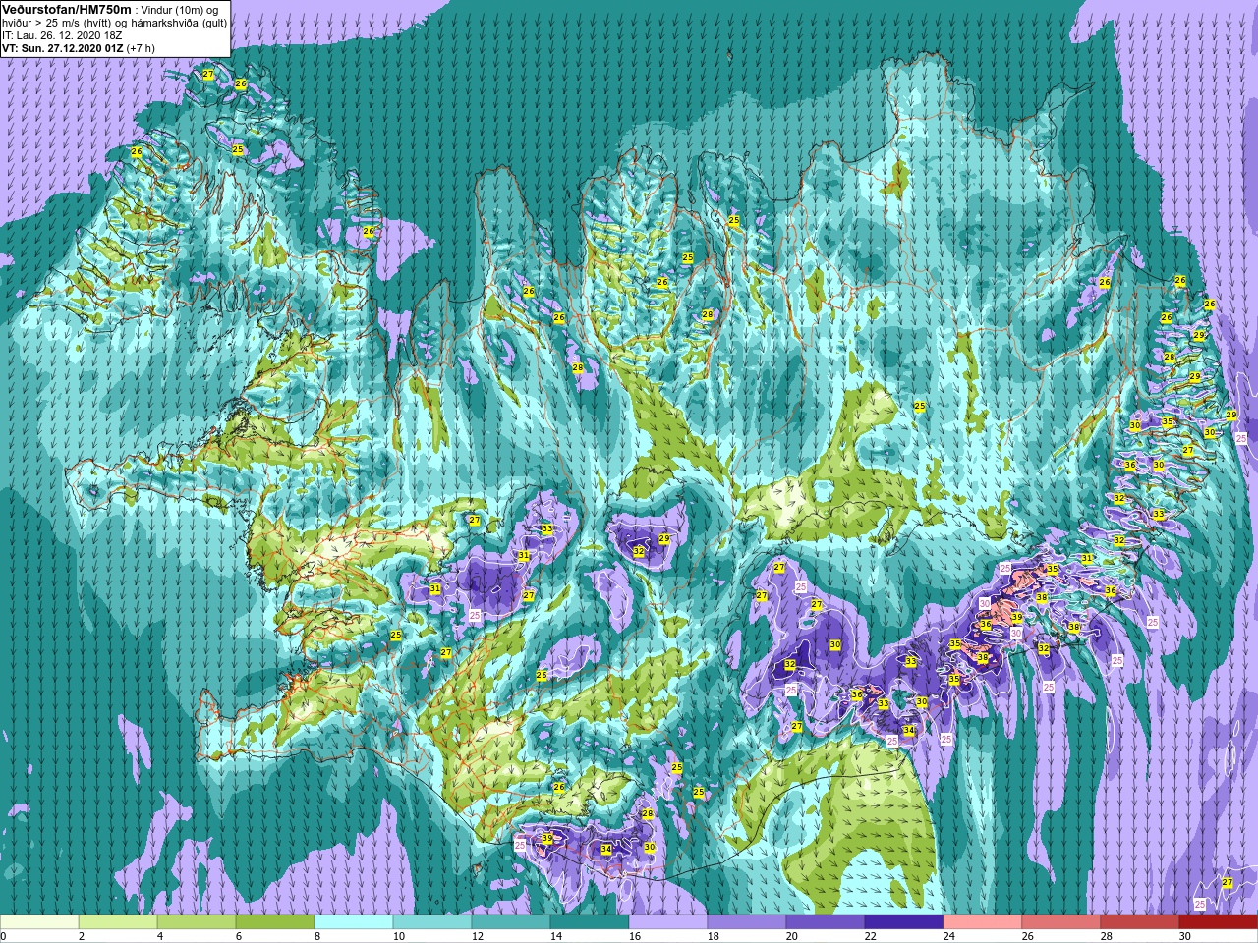
Task: Click the legend tick label '14'
Action: [x=556, y=936]
